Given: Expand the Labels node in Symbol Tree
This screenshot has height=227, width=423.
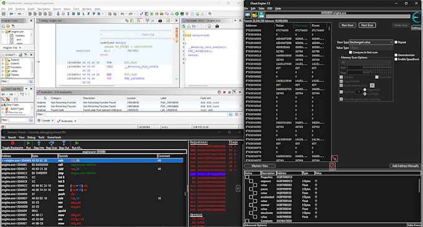Looking at the screenshot, I should [x=2, y=71].
